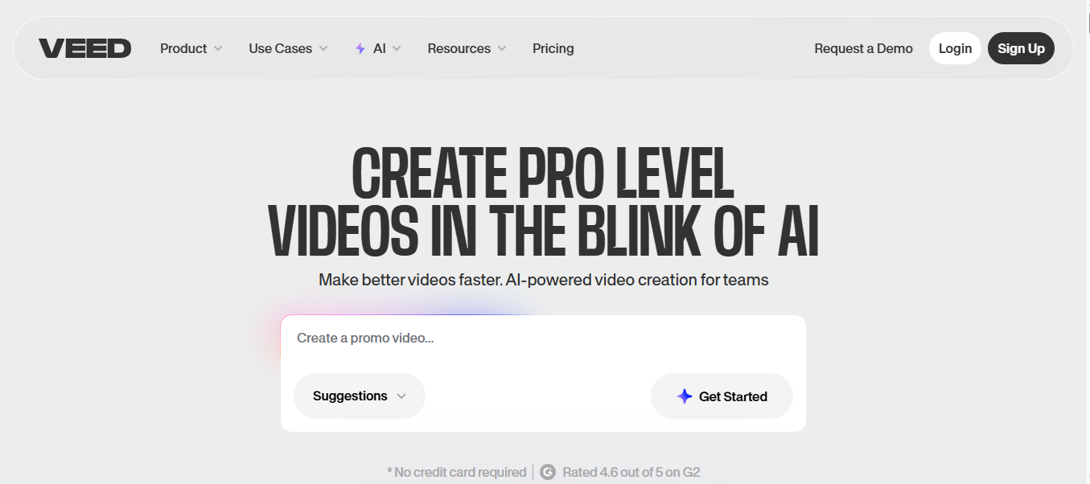Click the VEED logo
The width and height of the screenshot is (1090, 484).
84,48
